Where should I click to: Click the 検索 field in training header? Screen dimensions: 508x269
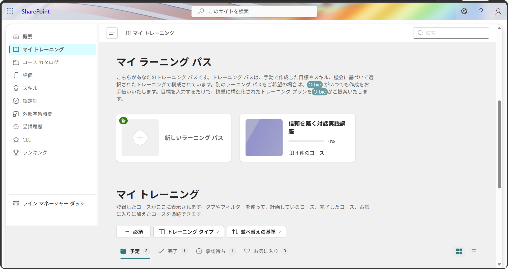pos(451,33)
